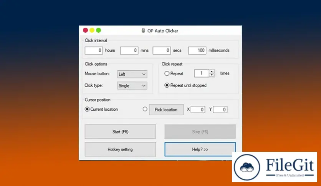
Task: Increase repeat count with up arrow
Action: coord(212,71)
